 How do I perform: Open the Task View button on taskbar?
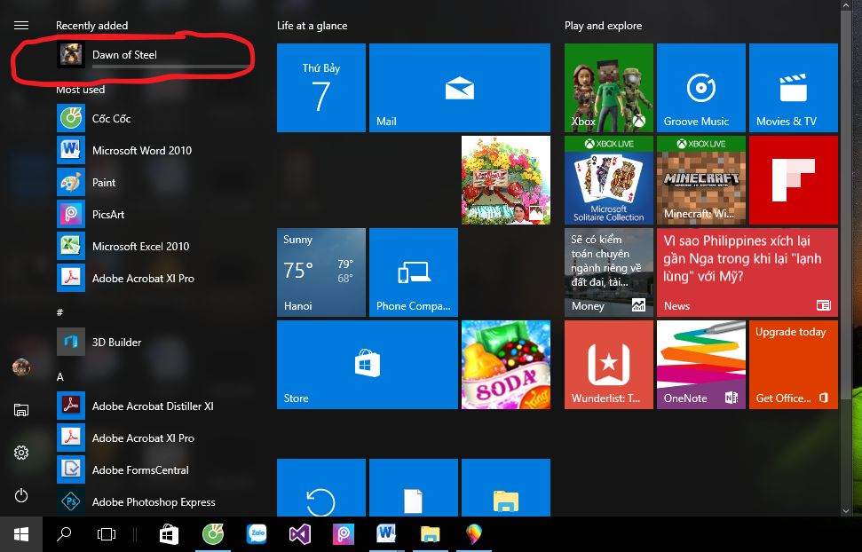point(107,534)
